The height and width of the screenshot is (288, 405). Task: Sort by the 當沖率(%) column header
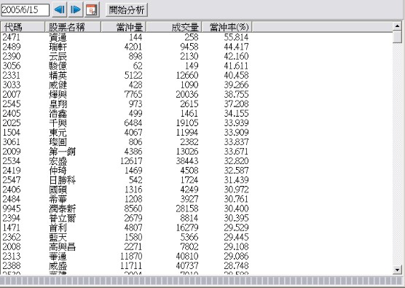point(227,27)
